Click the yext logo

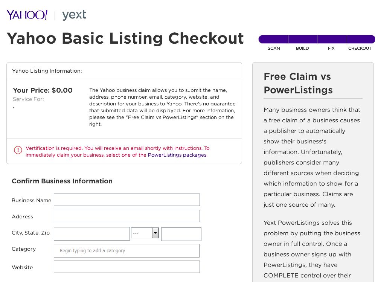(74, 15)
